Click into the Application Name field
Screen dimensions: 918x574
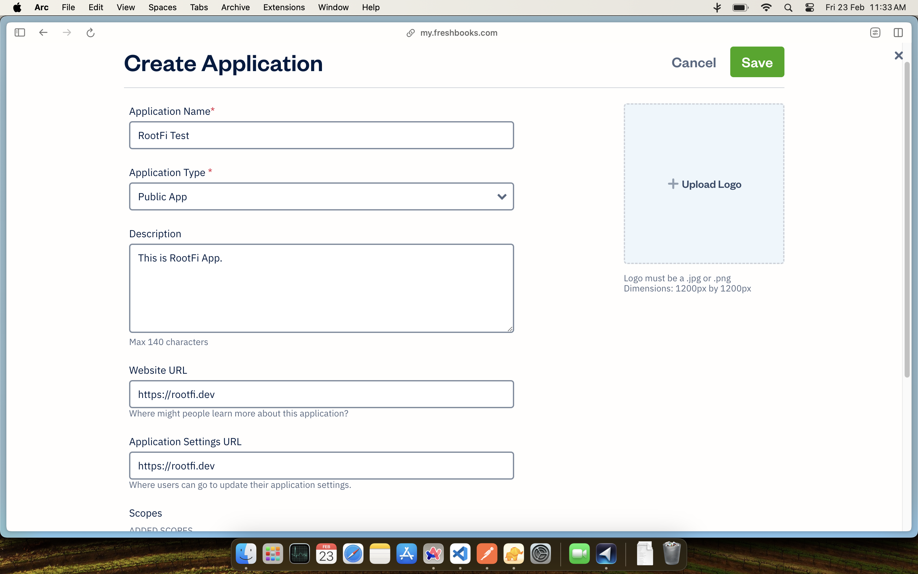pos(321,136)
